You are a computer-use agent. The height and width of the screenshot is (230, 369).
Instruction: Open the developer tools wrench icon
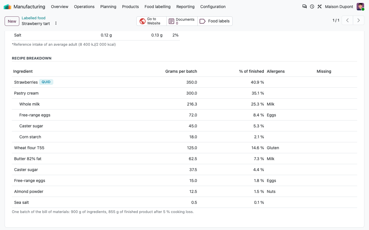click(x=319, y=7)
